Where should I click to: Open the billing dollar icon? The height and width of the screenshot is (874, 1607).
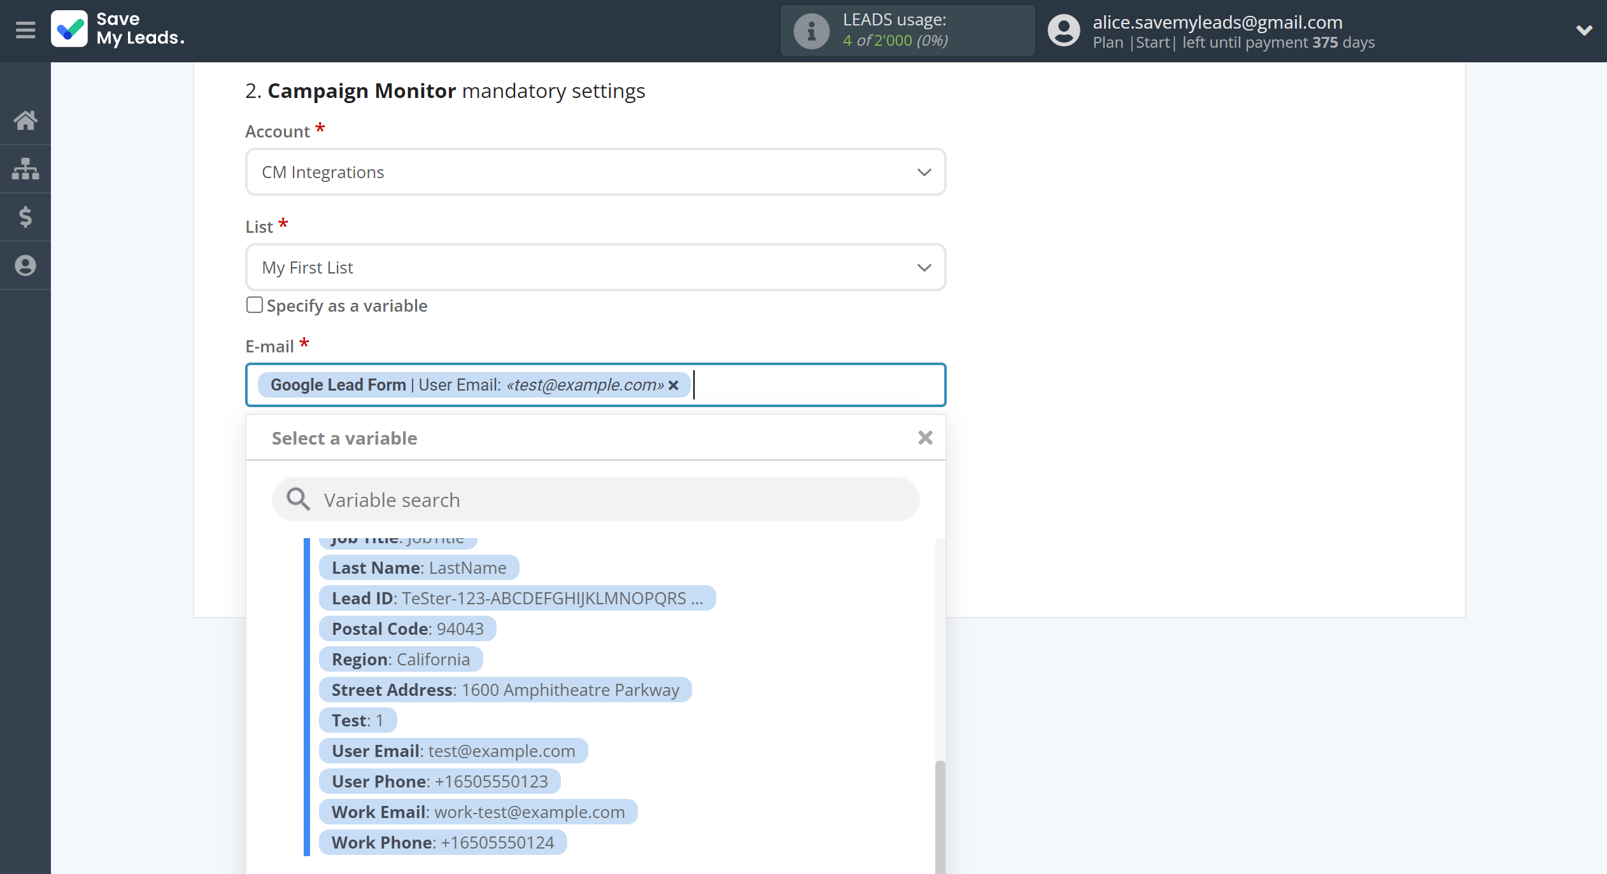pos(25,217)
